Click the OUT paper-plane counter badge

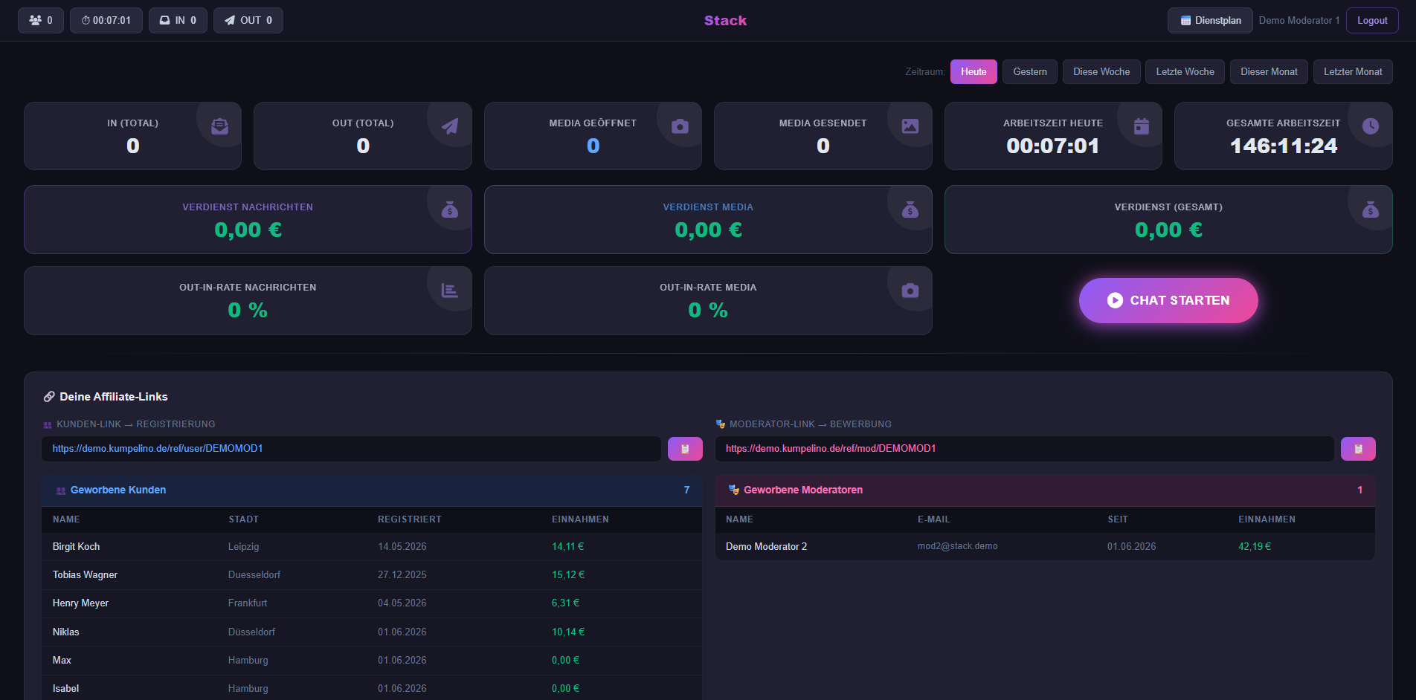point(248,20)
